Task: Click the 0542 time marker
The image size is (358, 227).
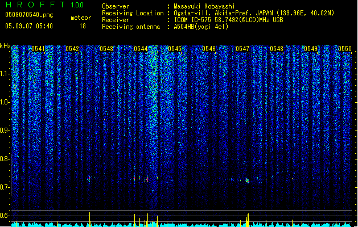Action: (72, 49)
